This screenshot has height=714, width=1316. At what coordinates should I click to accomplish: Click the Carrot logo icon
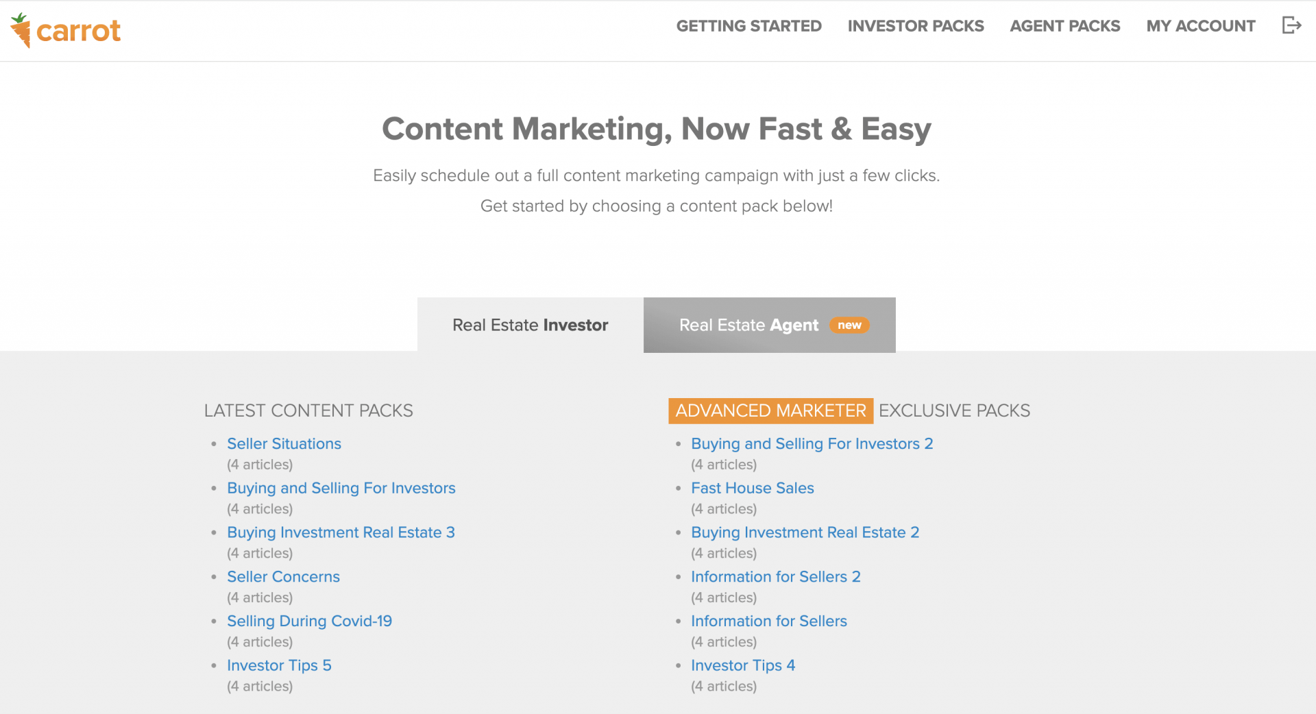click(x=21, y=31)
